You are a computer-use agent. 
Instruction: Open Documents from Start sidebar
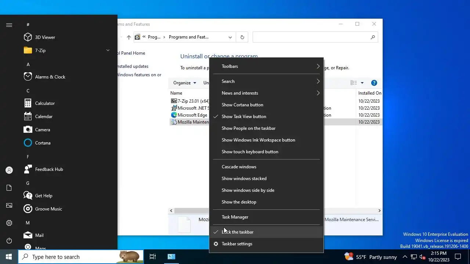coord(9,188)
